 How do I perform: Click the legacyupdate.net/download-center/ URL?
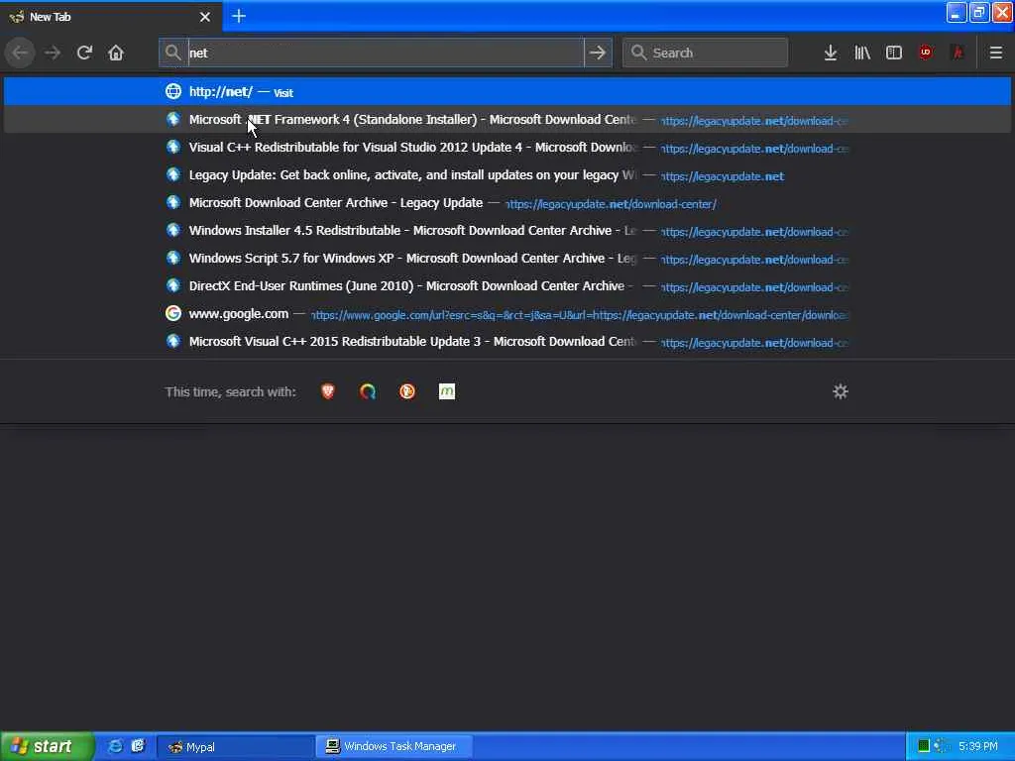(x=611, y=204)
